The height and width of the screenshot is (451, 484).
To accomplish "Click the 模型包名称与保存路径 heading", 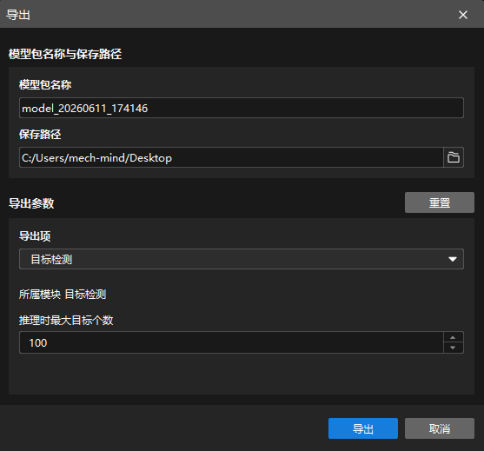I will click(x=65, y=54).
